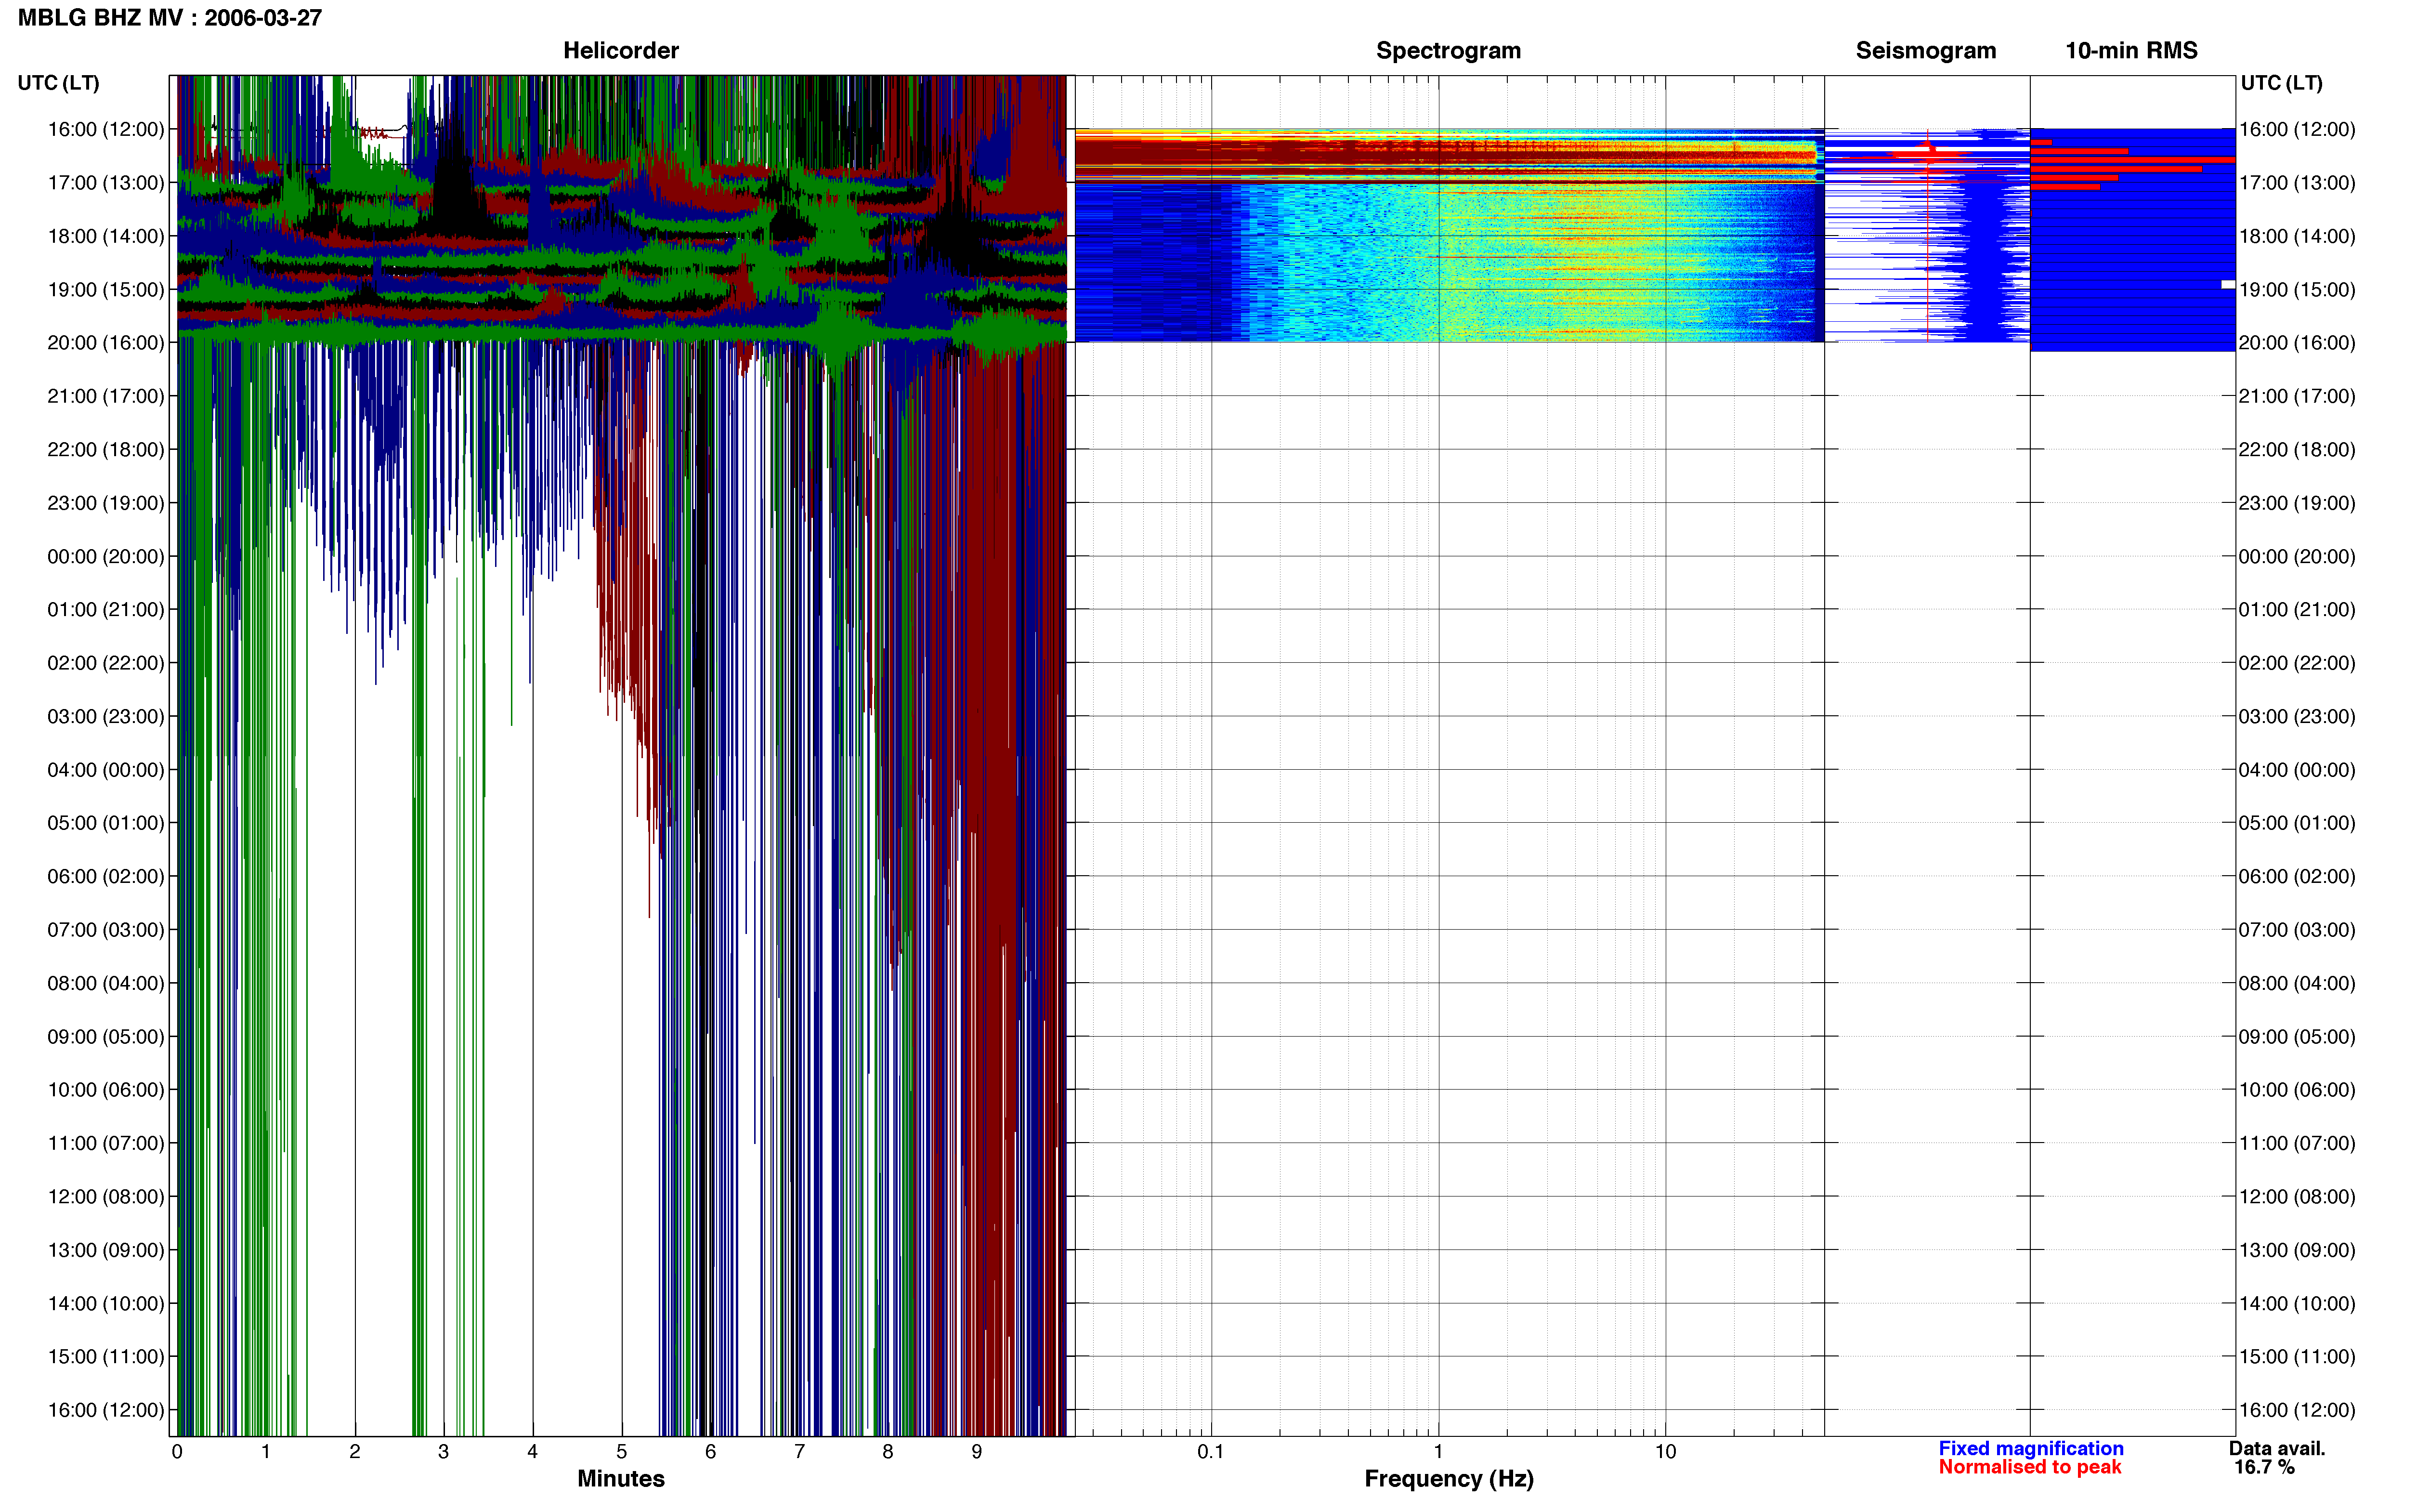2417x1512 pixels.
Task: Click the left axis label 02:00 (22:00)
Action: coord(106,663)
